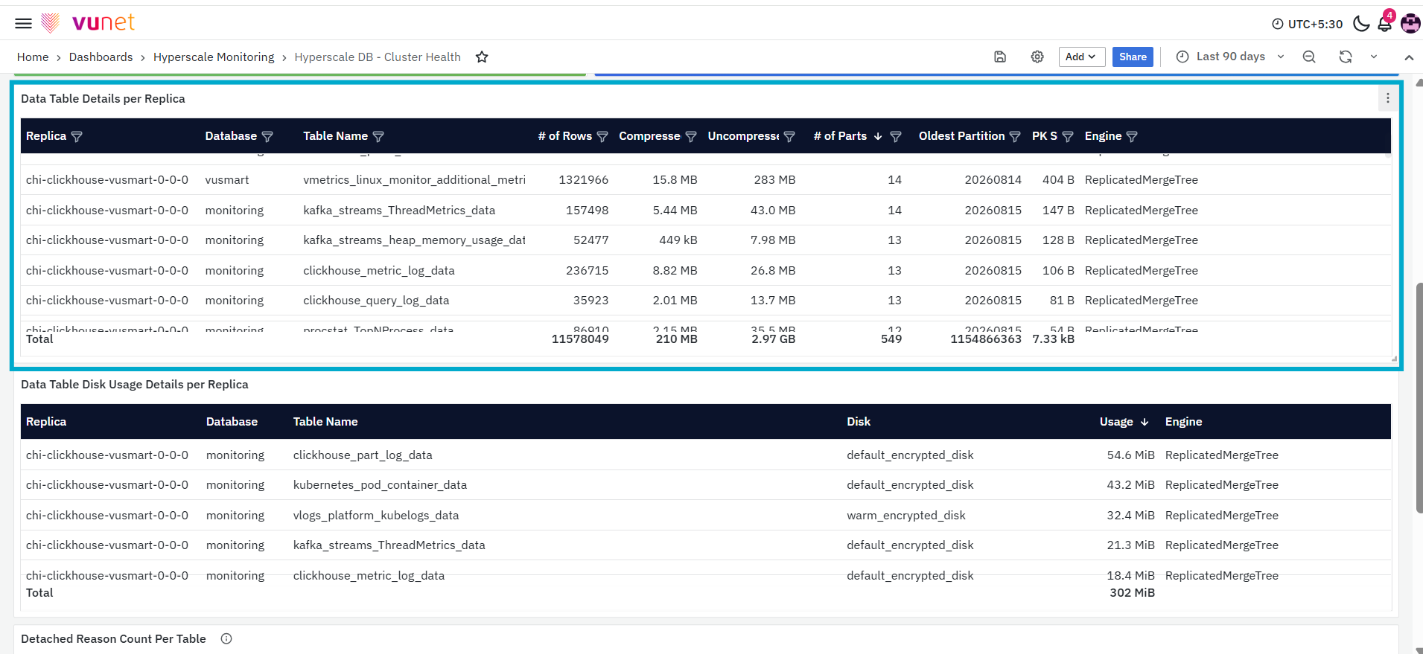
Task: Star the Hyperscale DB dashboard as favorite
Action: tap(482, 57)
